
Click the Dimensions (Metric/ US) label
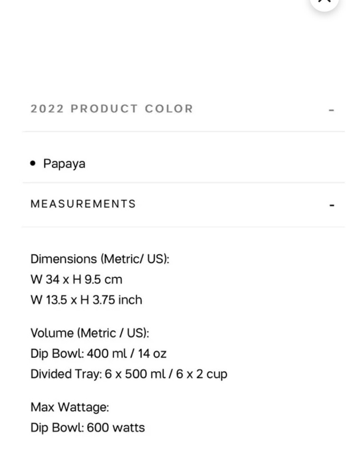100,259
